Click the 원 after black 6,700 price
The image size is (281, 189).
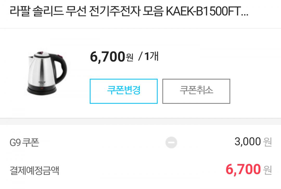129,58
